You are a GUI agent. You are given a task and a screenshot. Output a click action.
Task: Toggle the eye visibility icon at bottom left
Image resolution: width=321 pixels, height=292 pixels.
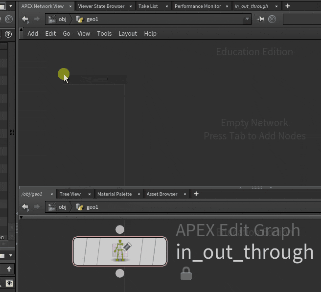tap(9, 283)
